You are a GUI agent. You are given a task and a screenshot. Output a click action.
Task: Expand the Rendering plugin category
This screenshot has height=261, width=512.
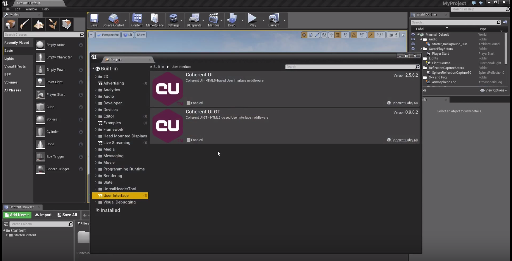click(x=96, y=176)
